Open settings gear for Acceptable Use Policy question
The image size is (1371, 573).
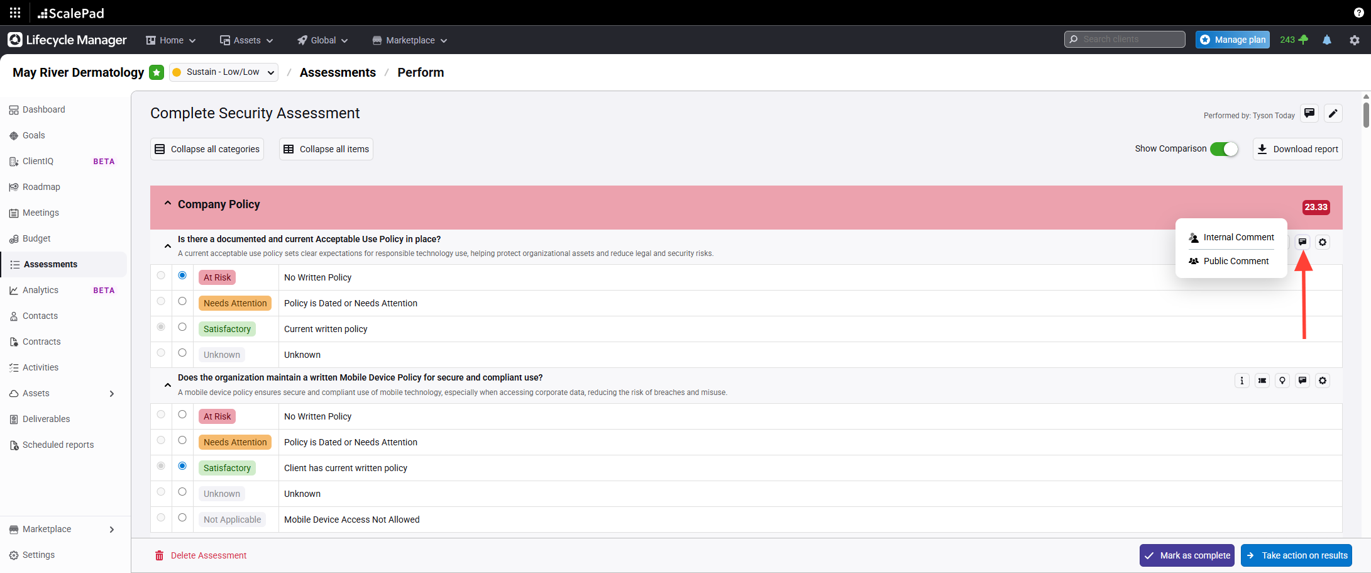tap(1323, 242)
